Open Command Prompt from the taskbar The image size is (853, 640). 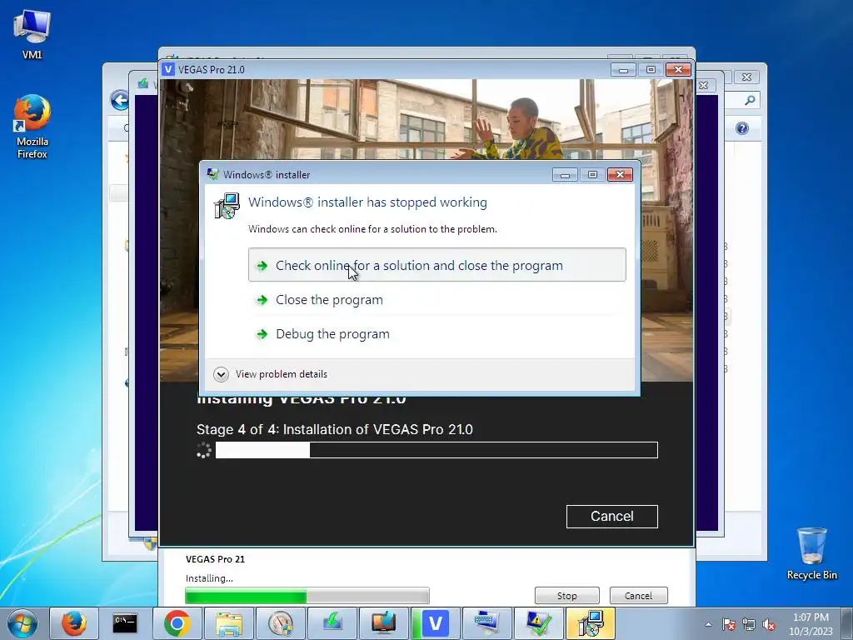pos(125,623)
